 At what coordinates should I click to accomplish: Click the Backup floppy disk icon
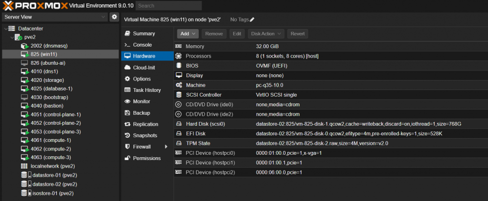(127, 113)
